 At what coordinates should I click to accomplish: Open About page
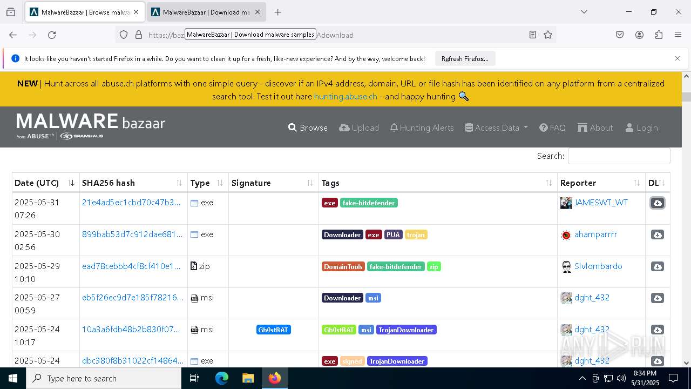coord(595,128)
